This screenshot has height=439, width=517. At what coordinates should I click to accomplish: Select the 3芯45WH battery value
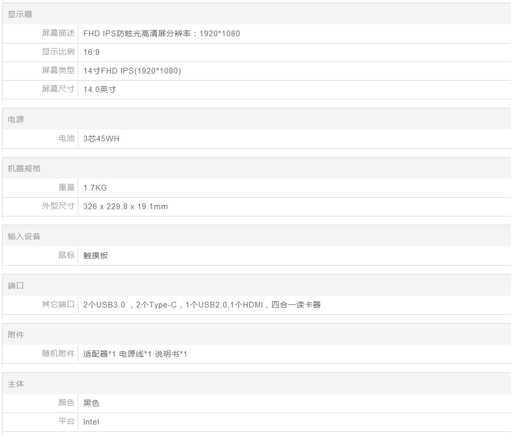pyautogui.click(x=101, y=139)
